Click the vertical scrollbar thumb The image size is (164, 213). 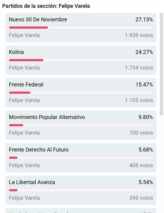[161, 64]
